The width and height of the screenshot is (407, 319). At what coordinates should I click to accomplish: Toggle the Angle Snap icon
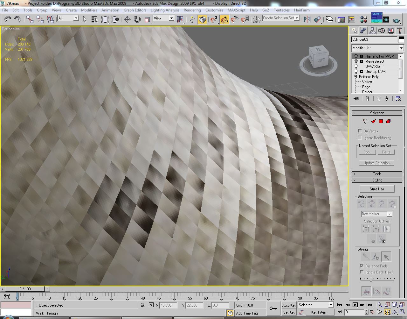click(x=224, y=19)
